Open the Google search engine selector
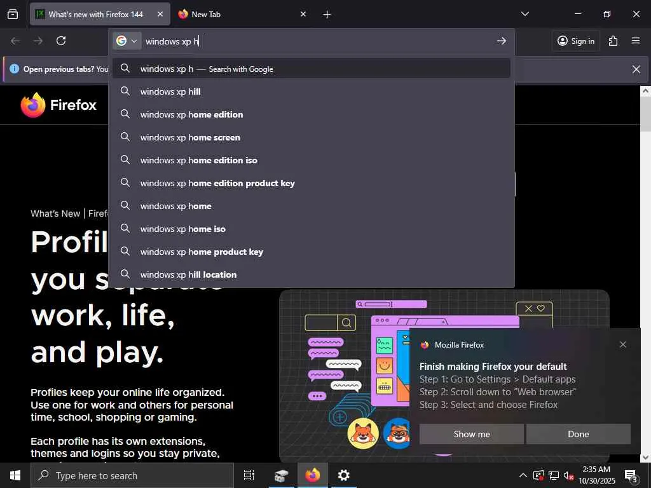The image size is (651, 488). (127, 41)
